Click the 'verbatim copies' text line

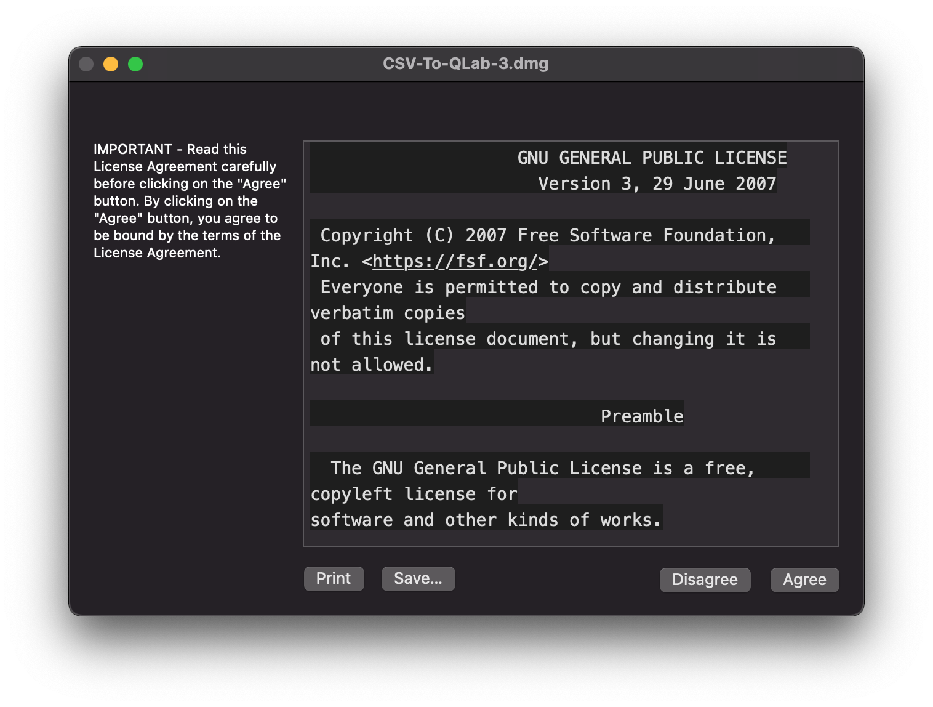388,313
